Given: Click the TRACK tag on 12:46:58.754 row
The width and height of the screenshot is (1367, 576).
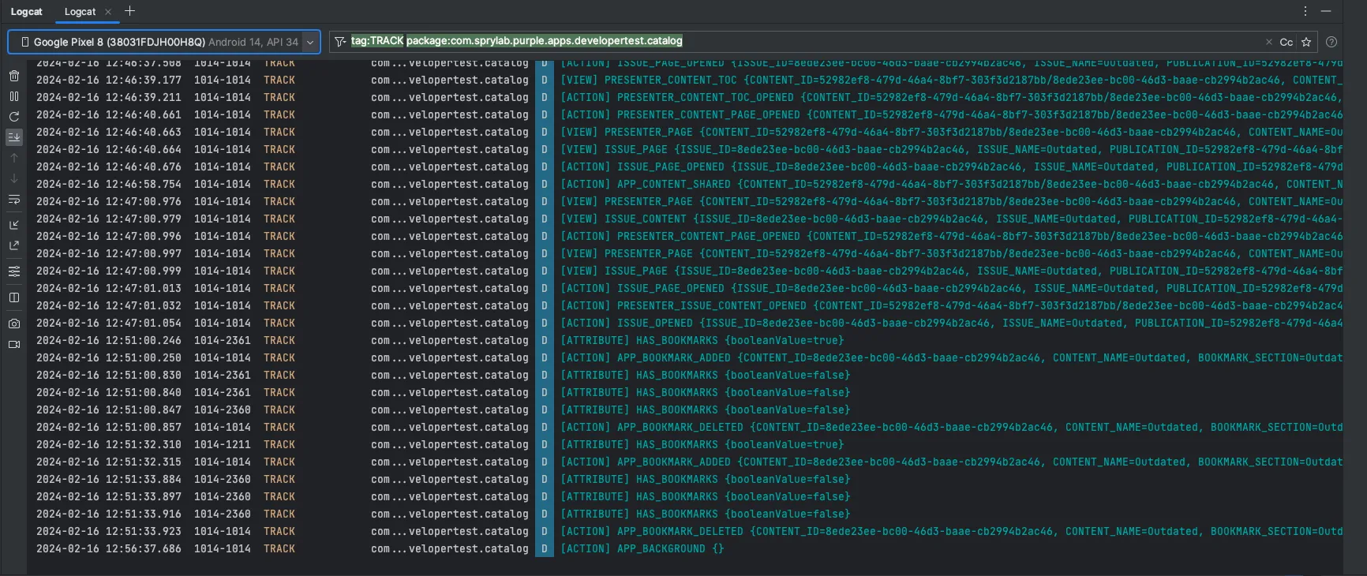Looking at the screenshot, I should [279, 184].
